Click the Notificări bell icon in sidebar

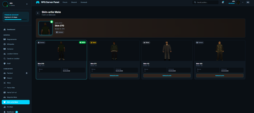[x=5, y=112]
